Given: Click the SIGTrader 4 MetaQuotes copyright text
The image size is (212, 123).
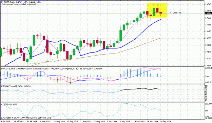Looking at the screenshot, I should 26,118.
